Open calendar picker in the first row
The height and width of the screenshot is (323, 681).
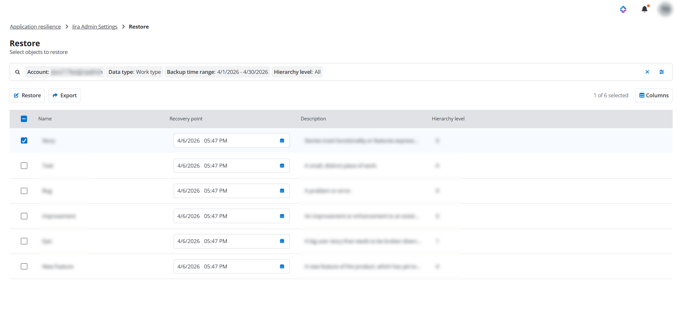tap(282, 141)
